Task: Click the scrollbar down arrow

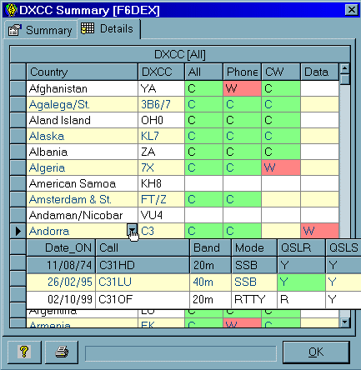Action: pos(345,322)
